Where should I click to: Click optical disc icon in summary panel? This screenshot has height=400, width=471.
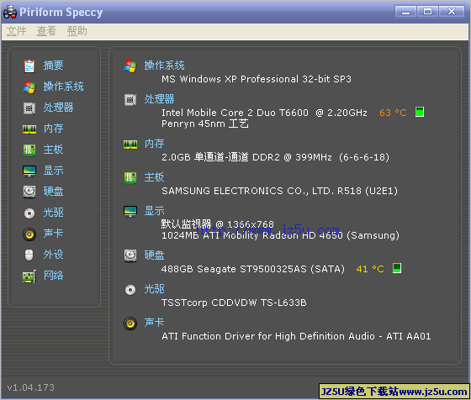tap(130, 290)
